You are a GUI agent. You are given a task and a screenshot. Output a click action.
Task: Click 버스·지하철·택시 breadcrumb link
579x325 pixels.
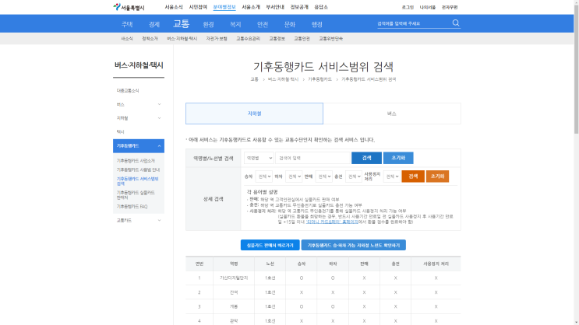(283, 79)
